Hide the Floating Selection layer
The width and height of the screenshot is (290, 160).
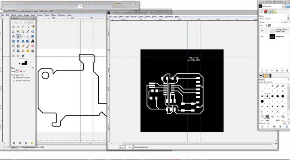262,30
